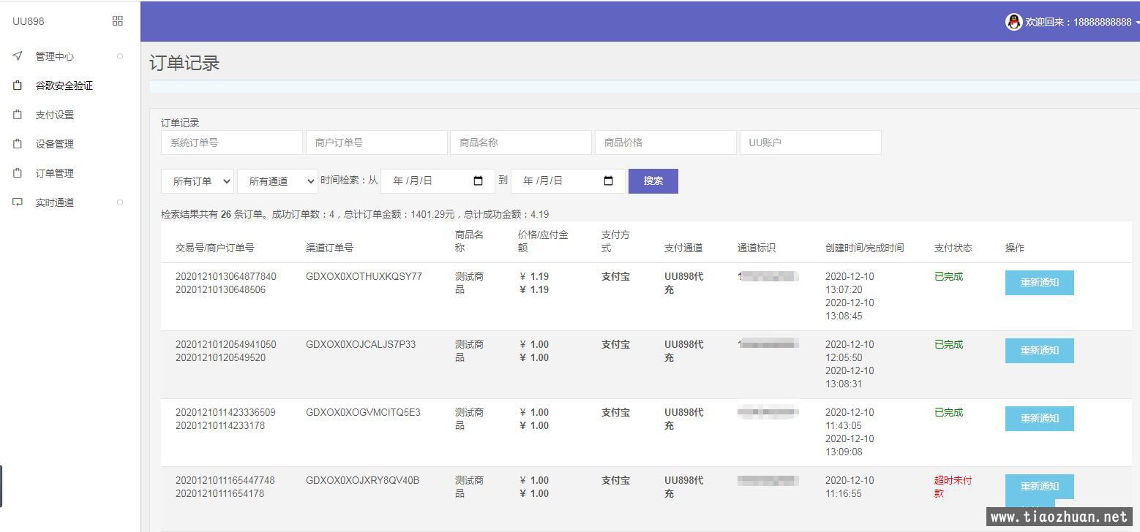Click the 支付通道 column header
This screenshot has width=1140, height=532.
pos(683,248)
